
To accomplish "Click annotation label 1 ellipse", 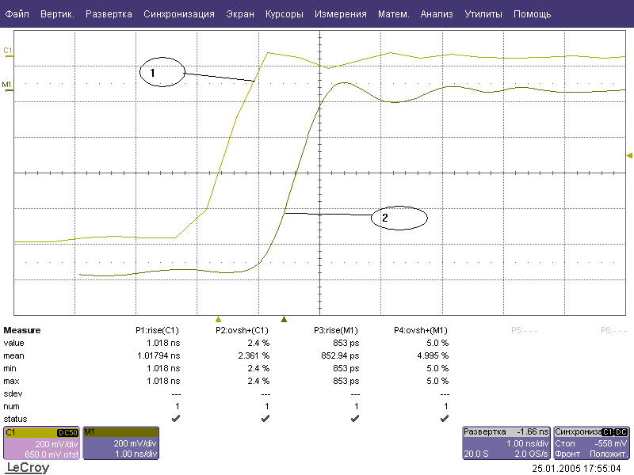I will click(x=162, y=73).
